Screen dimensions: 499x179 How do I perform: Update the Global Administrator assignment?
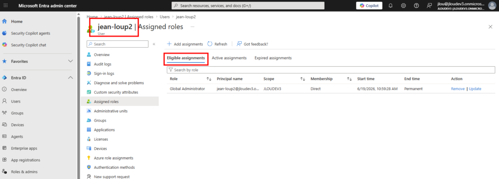475,89
